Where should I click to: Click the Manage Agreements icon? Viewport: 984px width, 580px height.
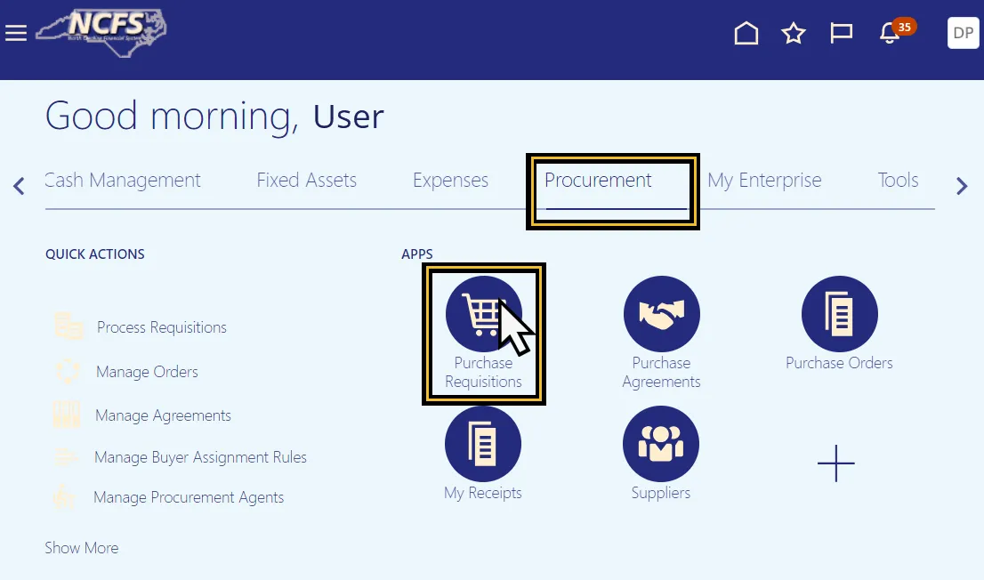pyautogui.click(x=67, y=415)
